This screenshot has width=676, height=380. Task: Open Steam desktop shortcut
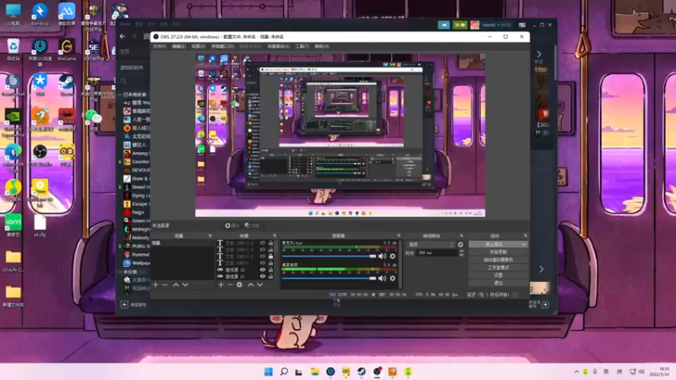click(x=67, y=85)
